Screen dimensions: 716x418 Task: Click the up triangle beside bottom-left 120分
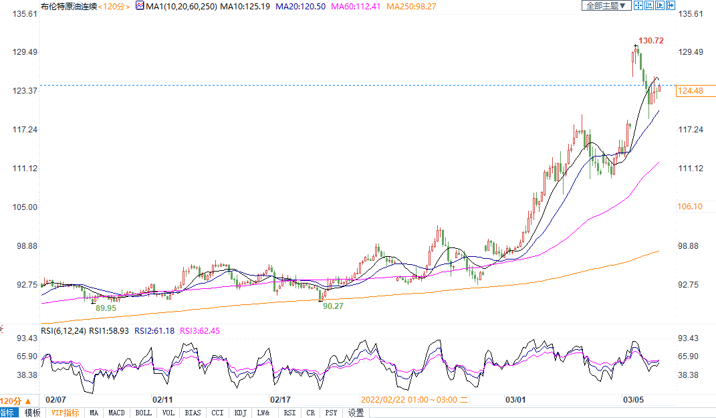pos(27,400)
